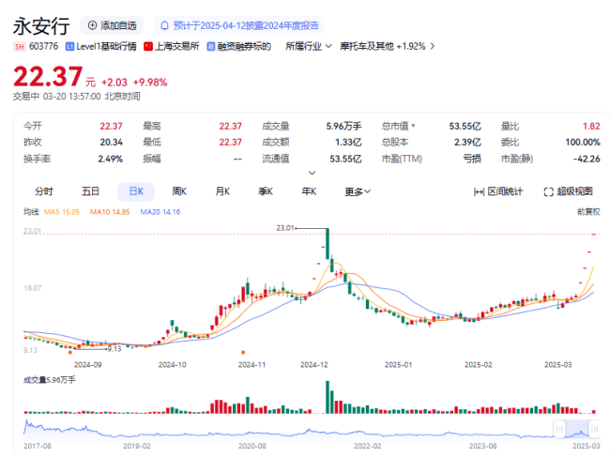Click the 23.01 high price marker
610x457 pixels.
coord(284,228)
